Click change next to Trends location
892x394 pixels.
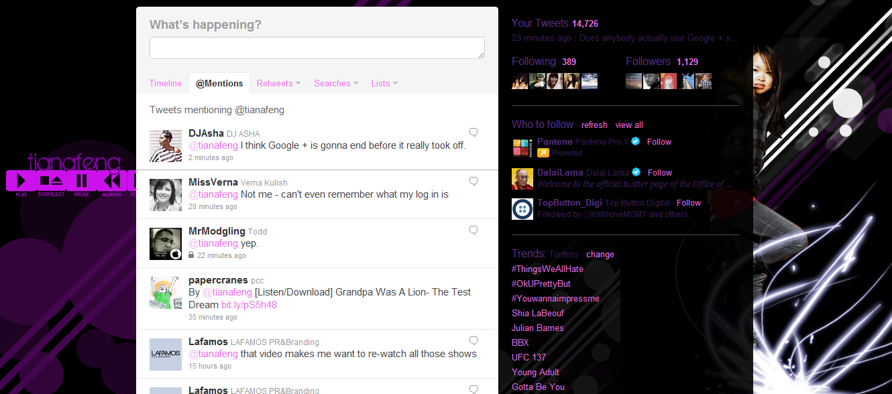(x=600, y=255)
